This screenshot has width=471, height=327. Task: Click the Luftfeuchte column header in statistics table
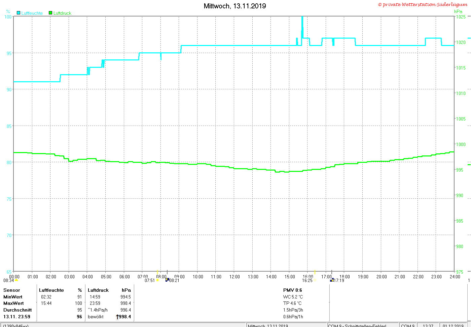pos(51,290)
